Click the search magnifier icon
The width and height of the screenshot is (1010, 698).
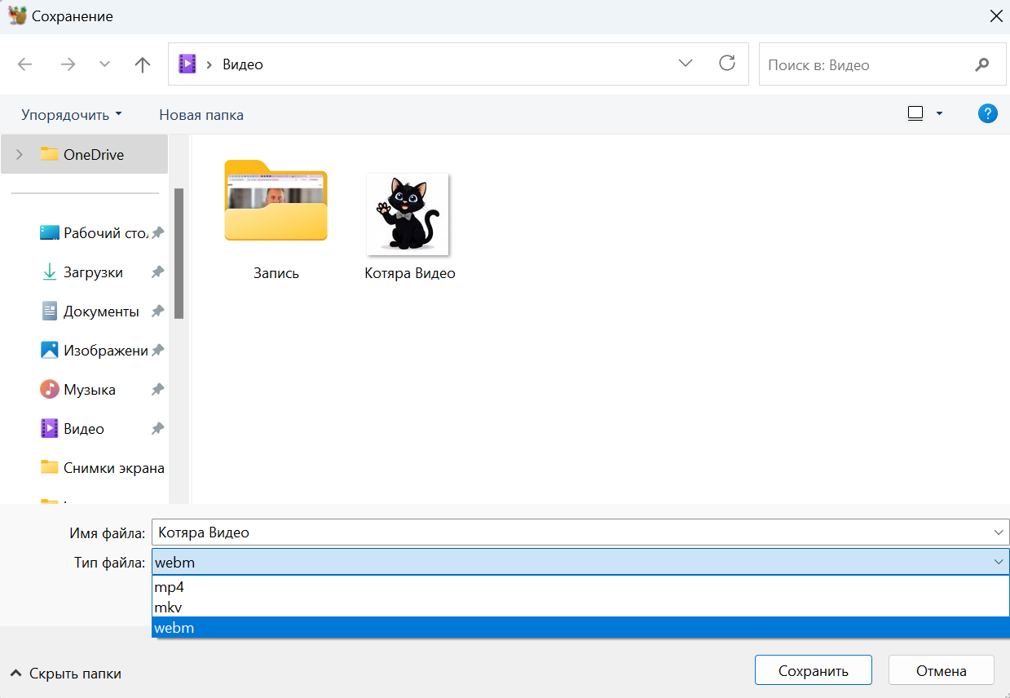(x=982, y=65)
